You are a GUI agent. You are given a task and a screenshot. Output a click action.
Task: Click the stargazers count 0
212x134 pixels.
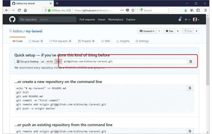[x=178, y=31]
